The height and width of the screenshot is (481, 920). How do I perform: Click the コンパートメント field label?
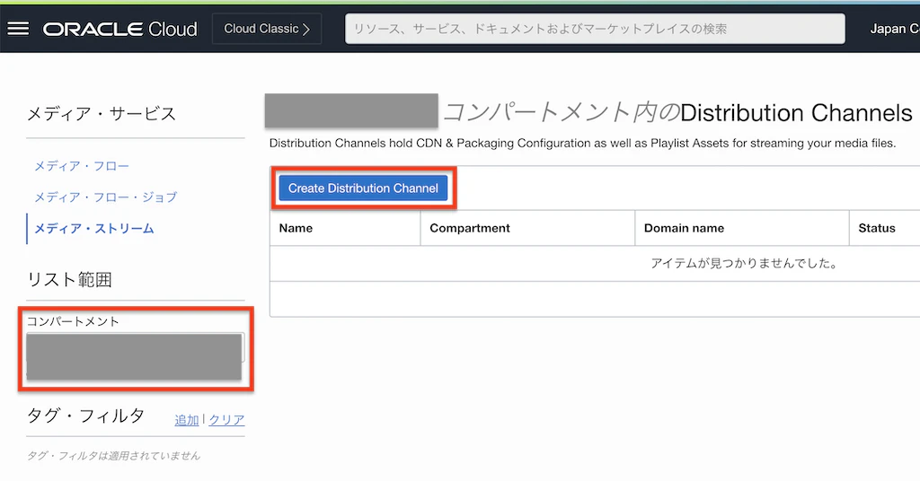[73, 321]
